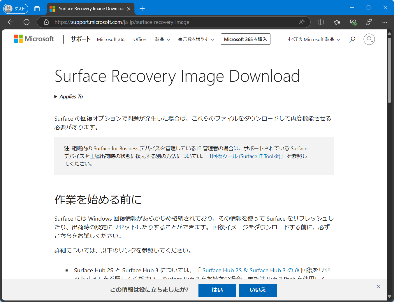This screenshot has width=394, height=302.
Task: Click the scrollbar down arrow
Action: pyautogui.click(x=389, y=296)
